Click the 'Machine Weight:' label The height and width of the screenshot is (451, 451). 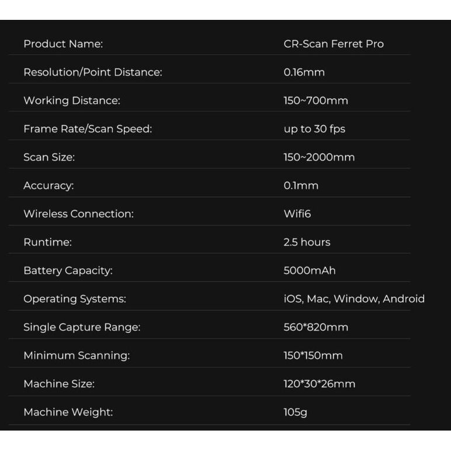[x=68, y=412]
